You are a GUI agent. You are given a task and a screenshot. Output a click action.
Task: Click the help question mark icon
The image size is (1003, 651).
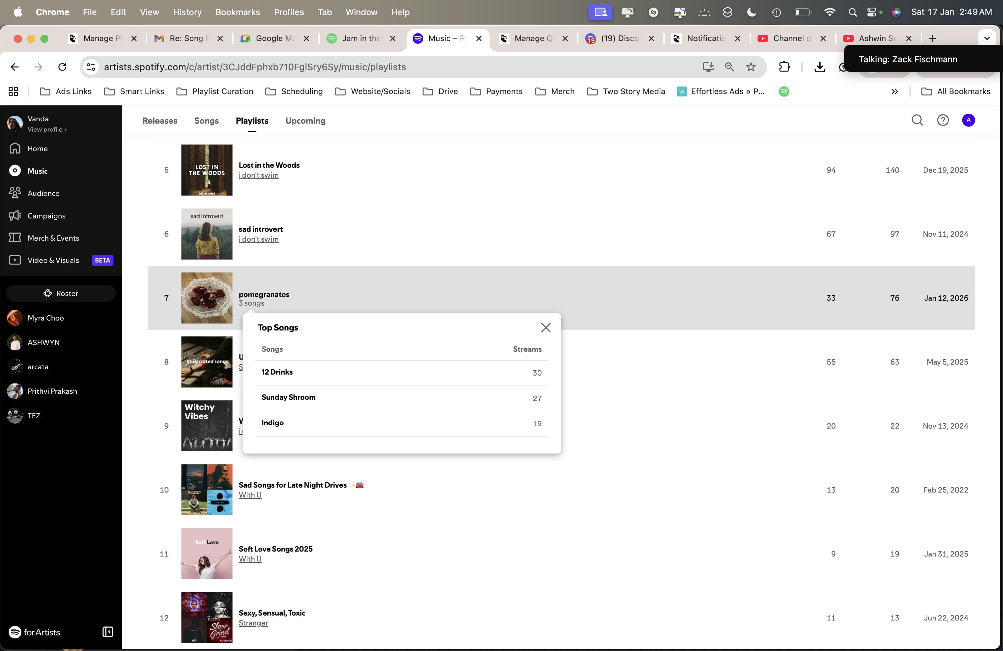tap(943, 120)
